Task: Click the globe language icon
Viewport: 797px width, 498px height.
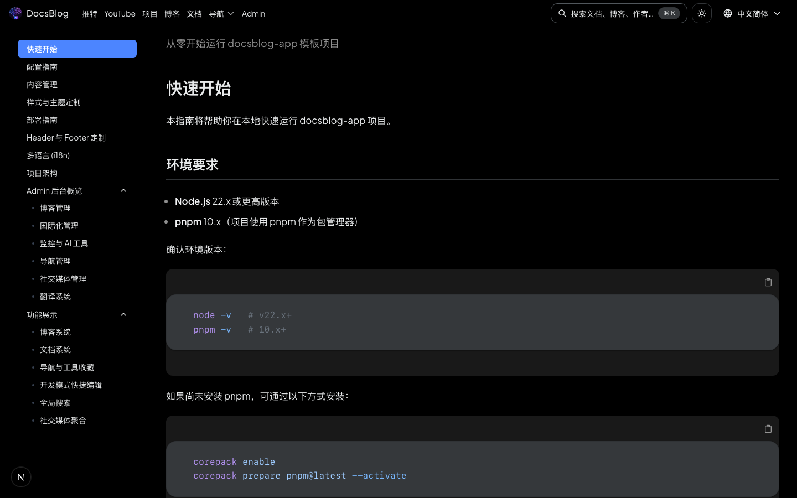Action: (x=727, y=13)
